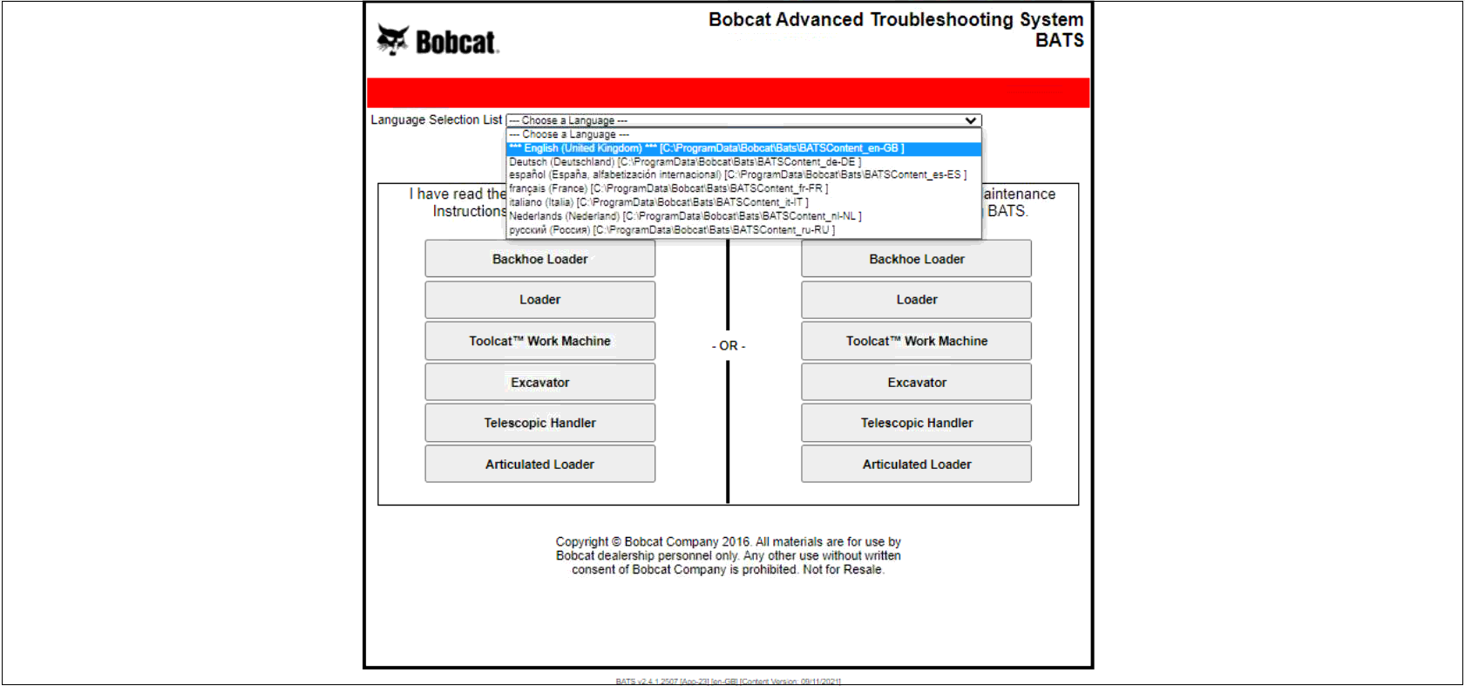Select the '--- Choose a Language ---' list entry
Screen dimensions: 1465x686
(569, 135)
